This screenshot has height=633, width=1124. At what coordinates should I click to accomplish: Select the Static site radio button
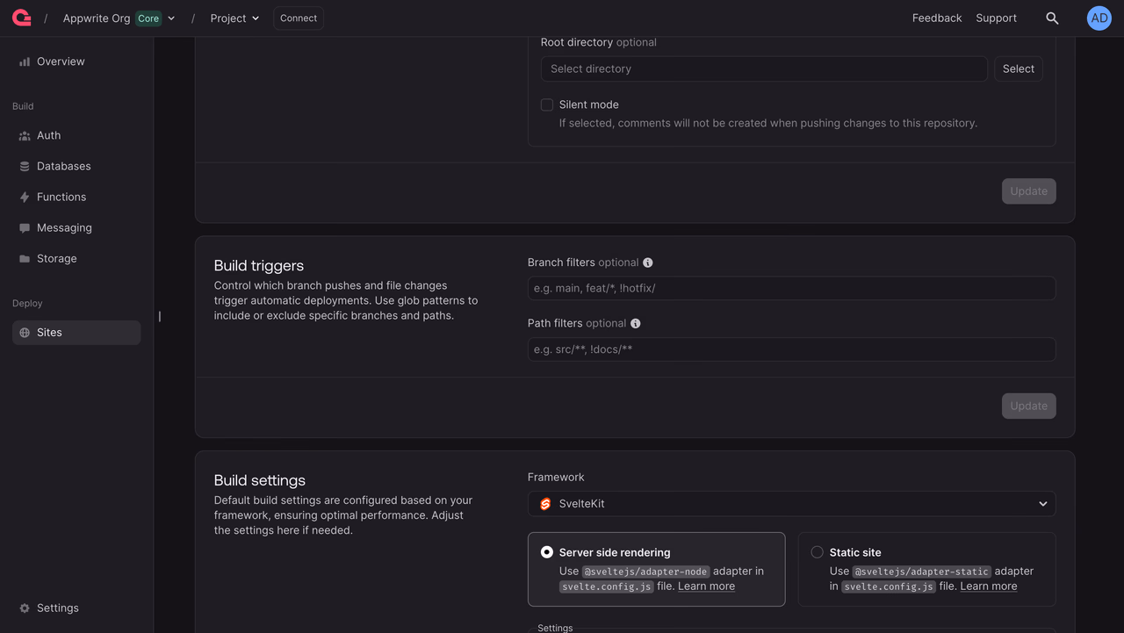[x=818, y=552]
